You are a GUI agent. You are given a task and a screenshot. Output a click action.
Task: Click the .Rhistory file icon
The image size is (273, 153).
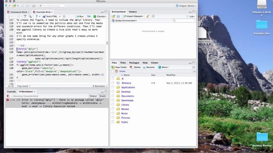click(118, 83)
